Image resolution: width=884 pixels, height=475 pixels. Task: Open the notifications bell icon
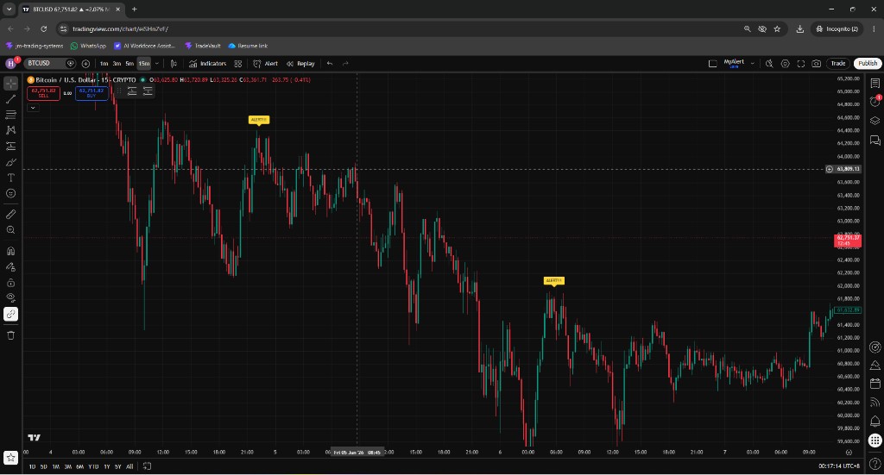point(875,421)
